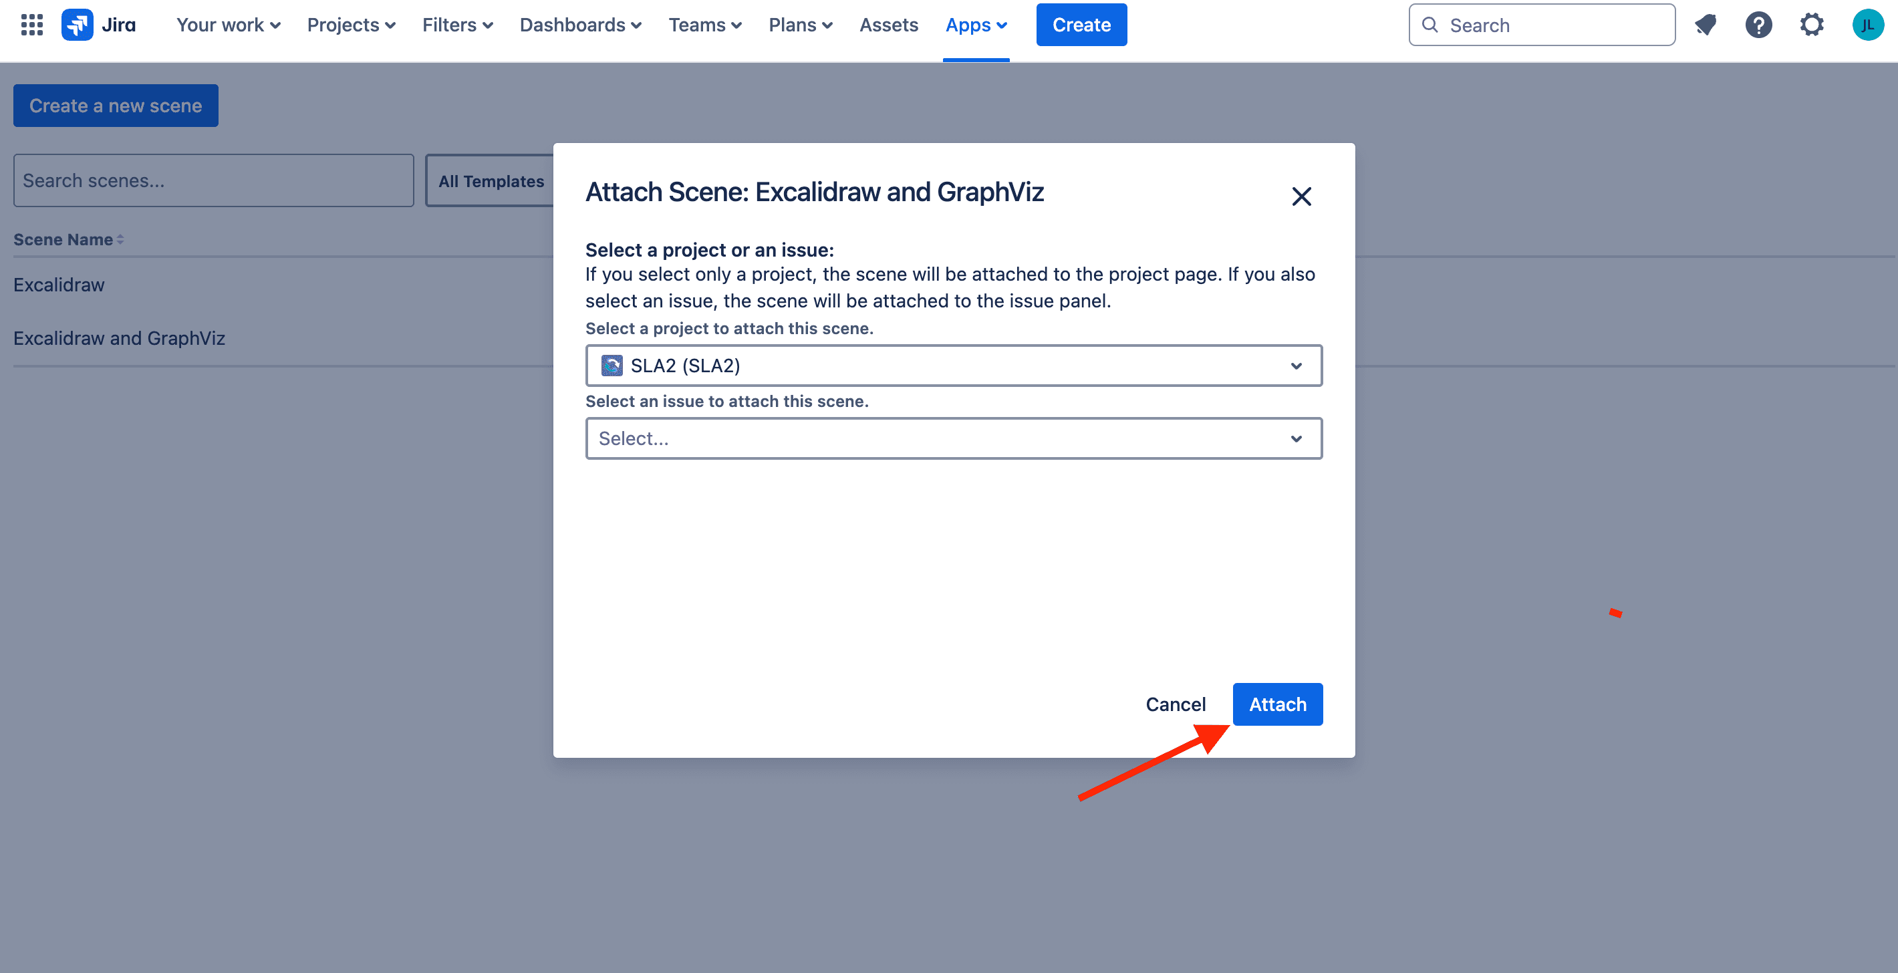This screenshot has width=1898, height=973.
Task: Click the Attach button
Action: [1278, 704]
